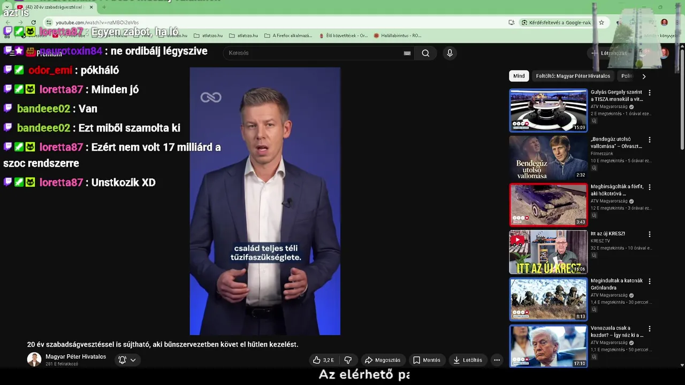Toggle notification bell for Magyar Péter Hivatalos
685x385 pixels.
(122, 360)
